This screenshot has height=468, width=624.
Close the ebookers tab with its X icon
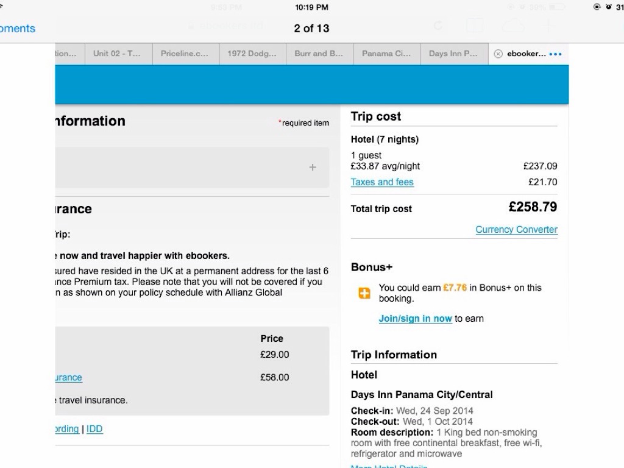498,54
